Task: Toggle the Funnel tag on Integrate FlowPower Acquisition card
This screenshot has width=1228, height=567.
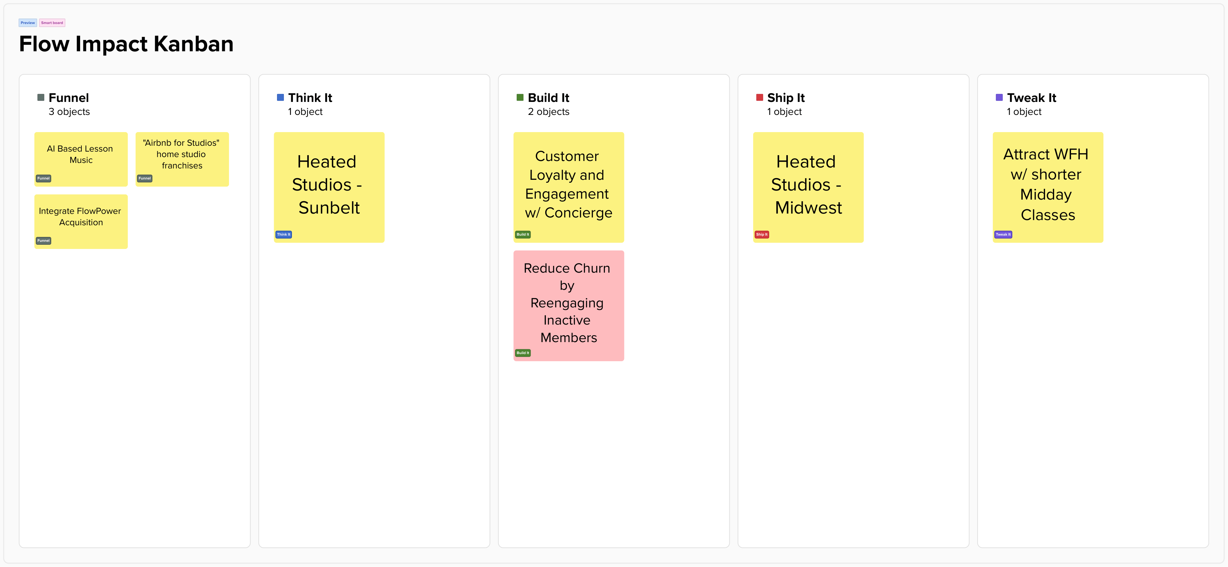Action: tap(43, 240)
